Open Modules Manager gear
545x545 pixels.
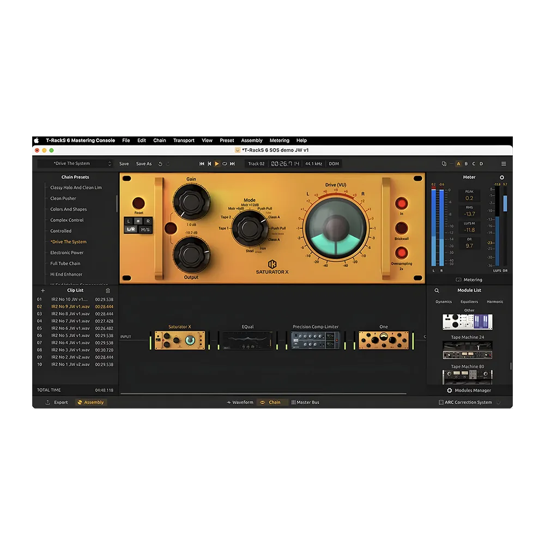(450, 390)
